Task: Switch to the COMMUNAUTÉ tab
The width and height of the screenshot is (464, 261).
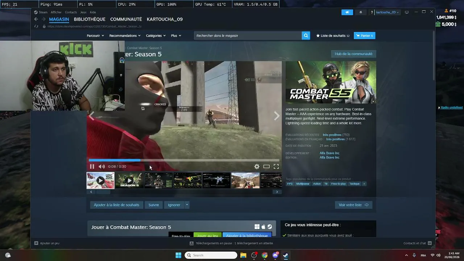Action: click(126, 19)
